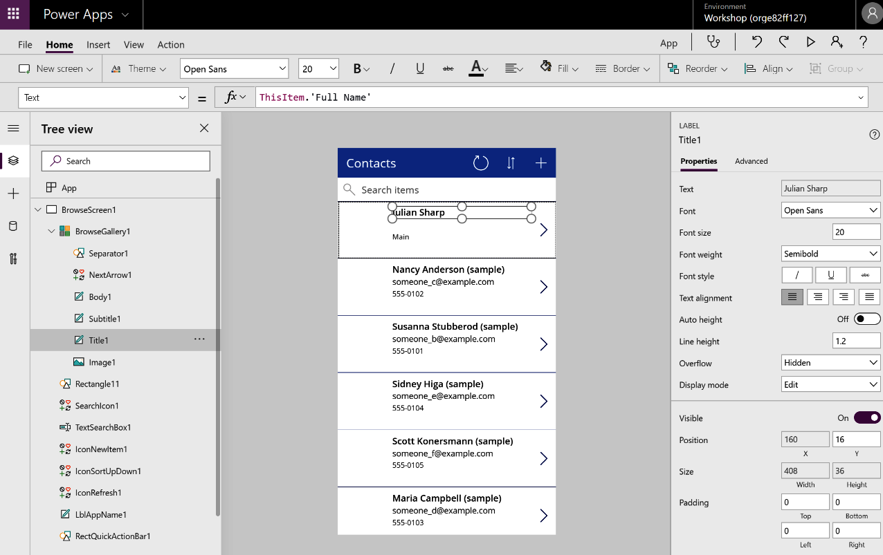Image resolution: width=883 pixels, height=555 pixels.
Task: Open the text alignment toolbar icon
Action: point(513,68)
